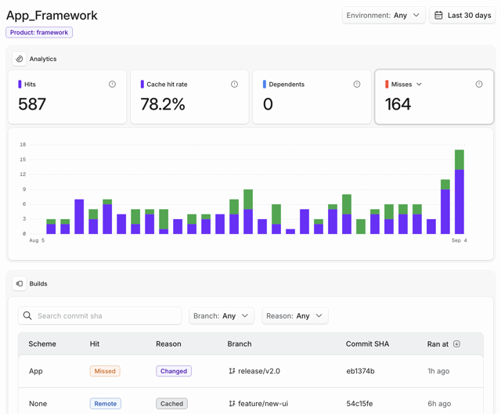Image resolution: width=501 pixels, height=414 pixels.
Task: Expand the Misses metric dropdown chevron
Action: [420, 85]
